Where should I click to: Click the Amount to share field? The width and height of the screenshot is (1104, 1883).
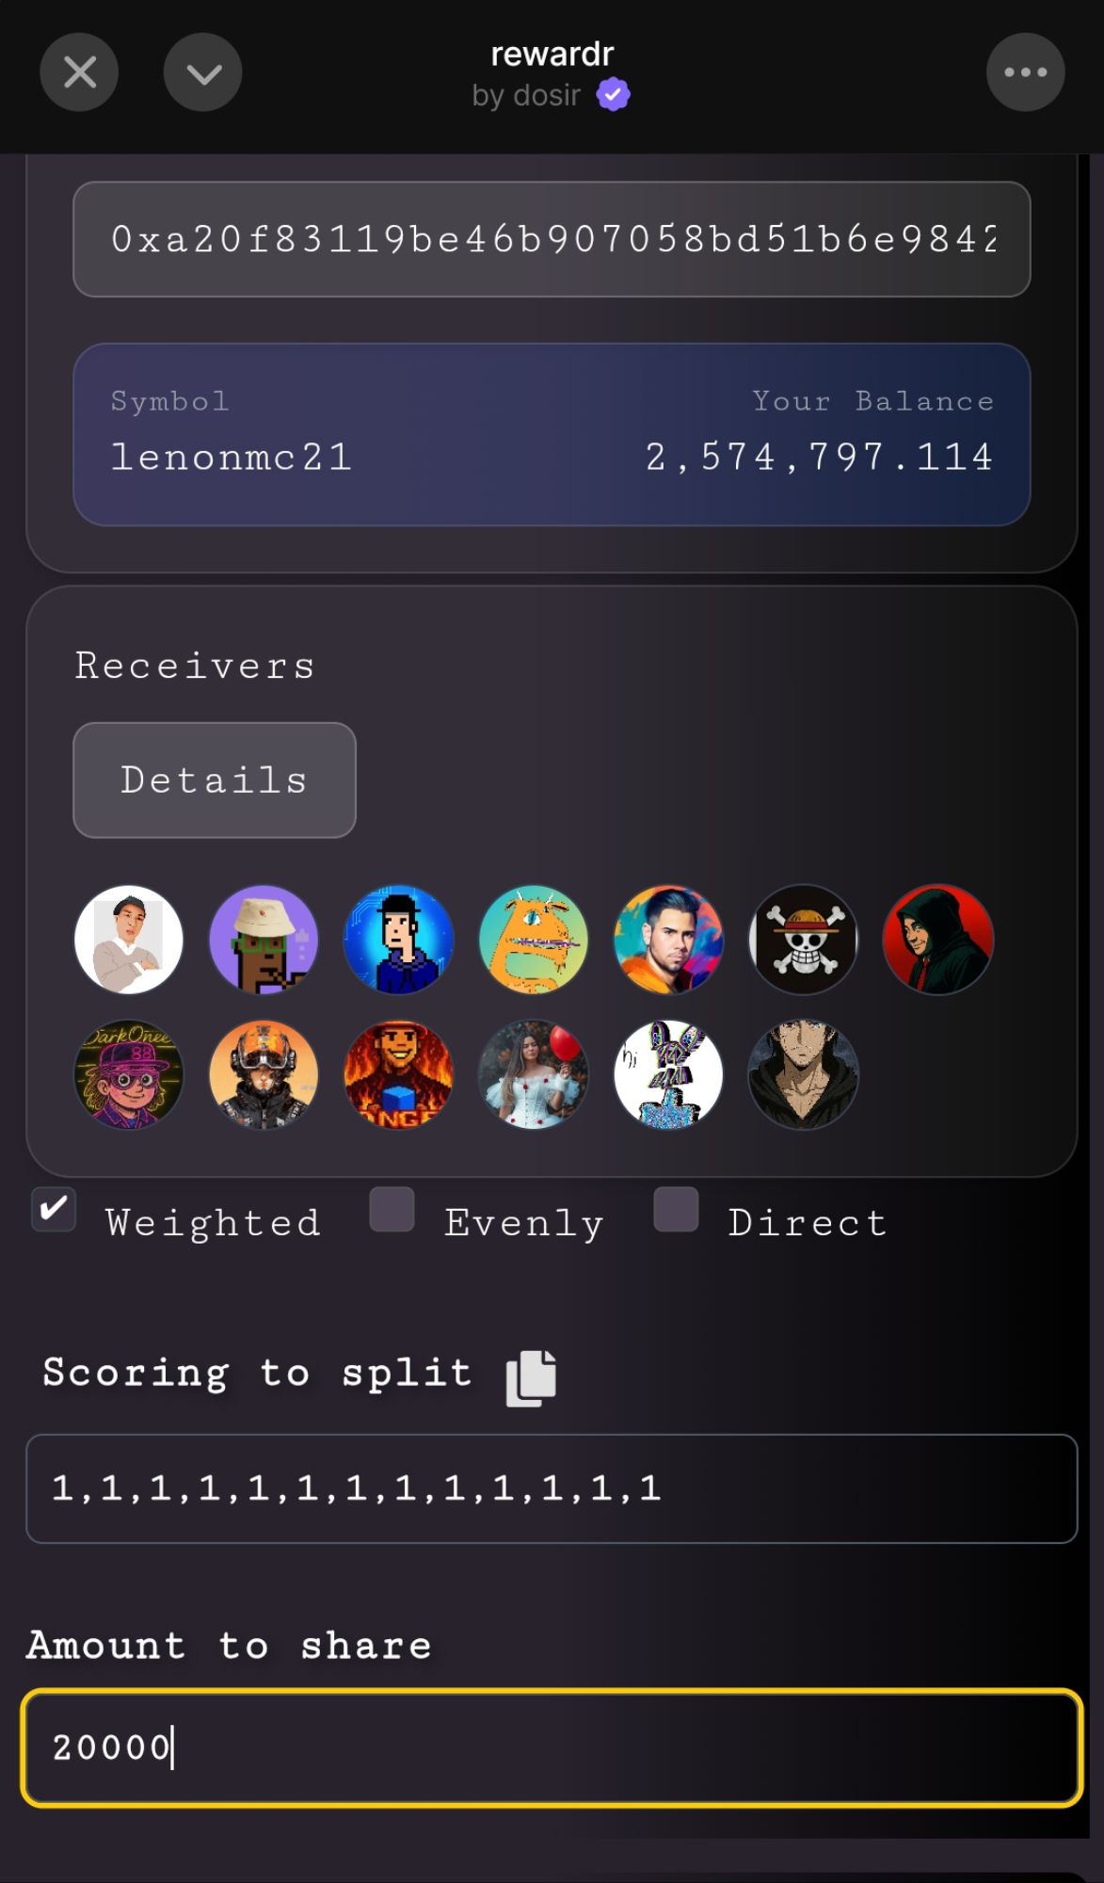coord(552,1747)
